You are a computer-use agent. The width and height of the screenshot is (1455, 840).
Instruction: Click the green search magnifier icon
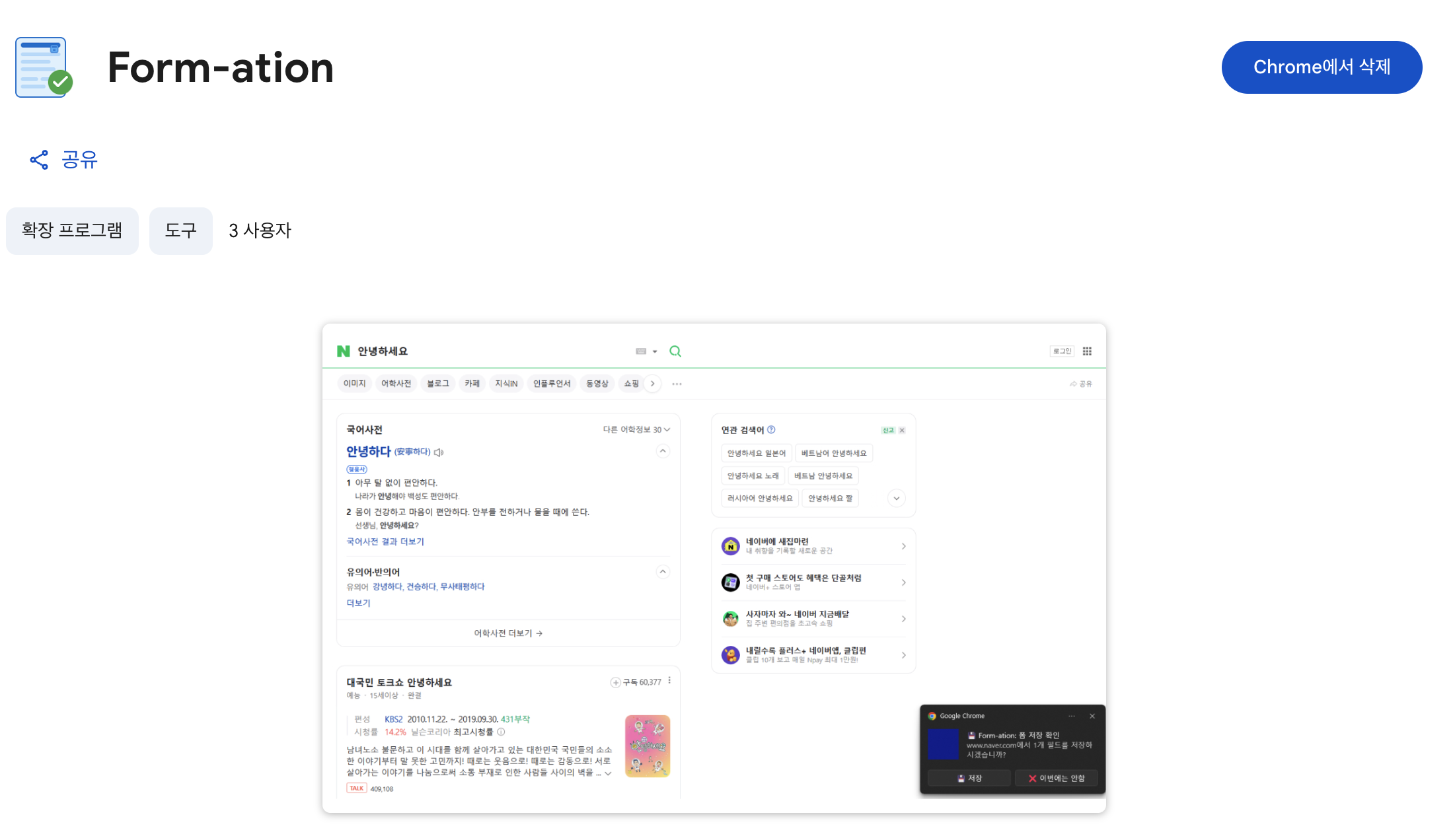click(x=675, y=351)
